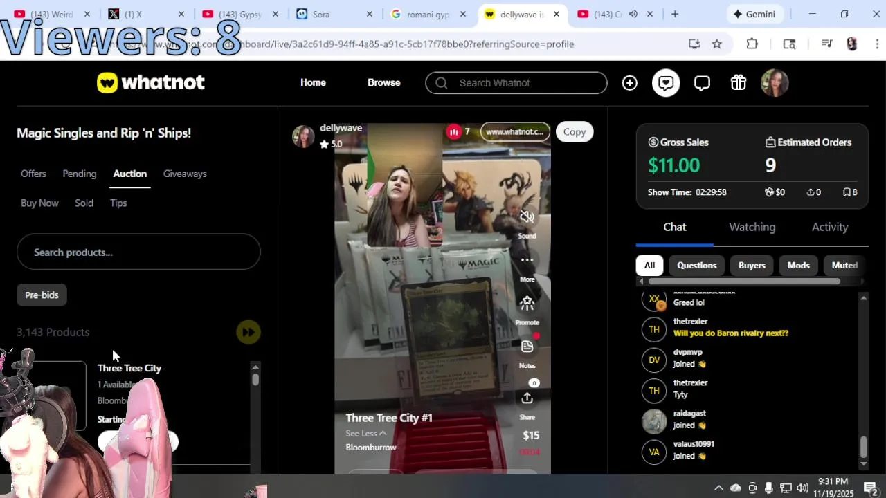Open the More options on stream
This screenshot has height=498, width=886.
coord(527,260)
